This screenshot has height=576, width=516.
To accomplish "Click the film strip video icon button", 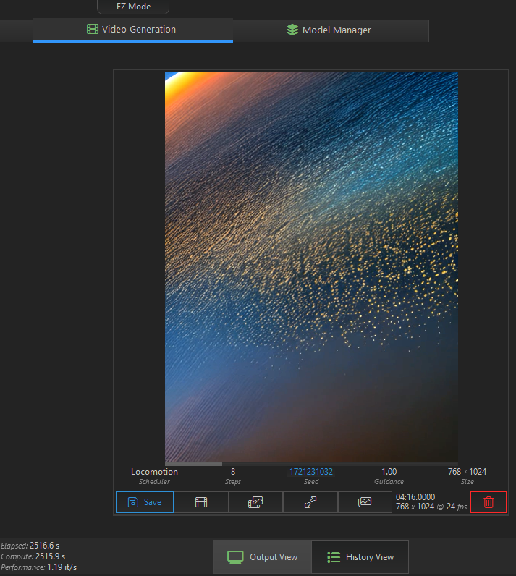I will pos(201,501).
